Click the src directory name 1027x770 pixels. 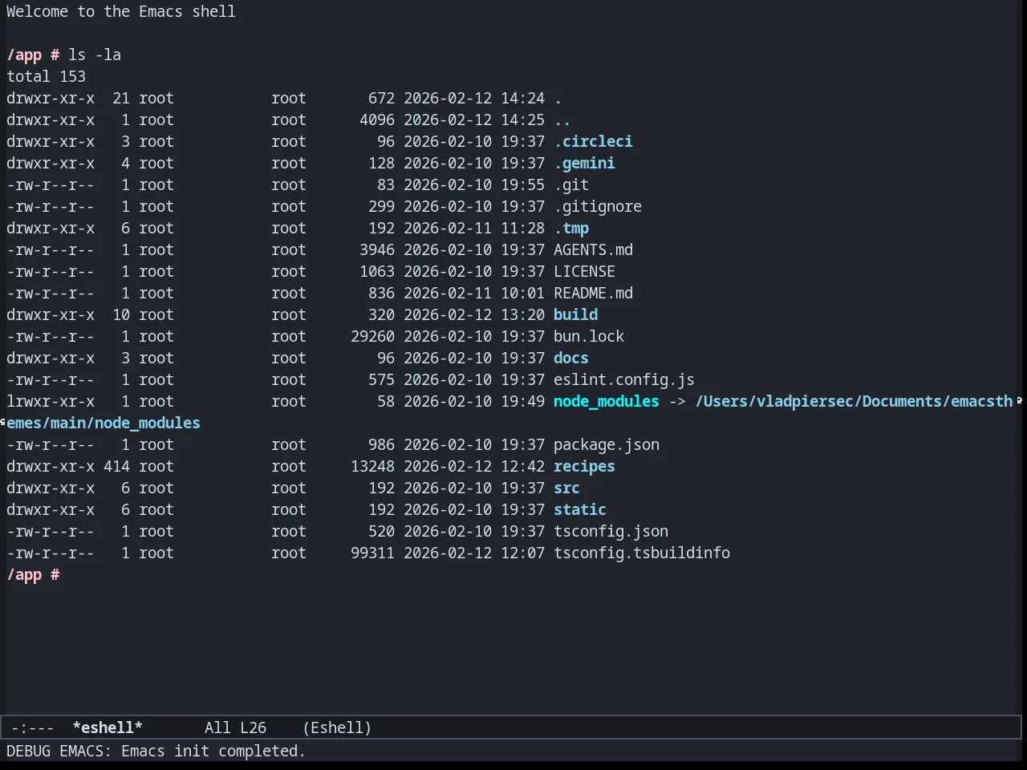(566, 488)
